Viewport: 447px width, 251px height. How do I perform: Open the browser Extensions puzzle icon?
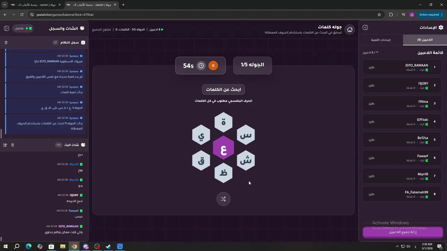pos(391,15)
